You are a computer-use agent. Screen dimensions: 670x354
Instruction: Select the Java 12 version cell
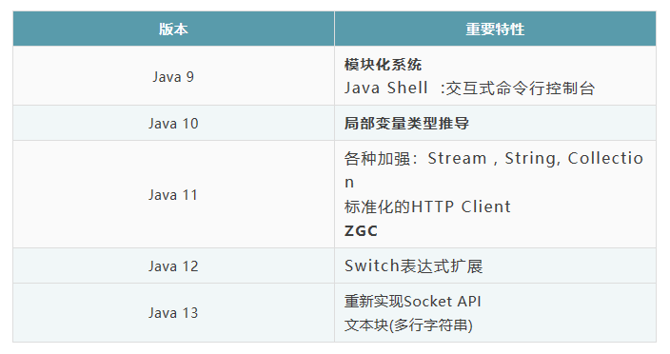point(173,266)
